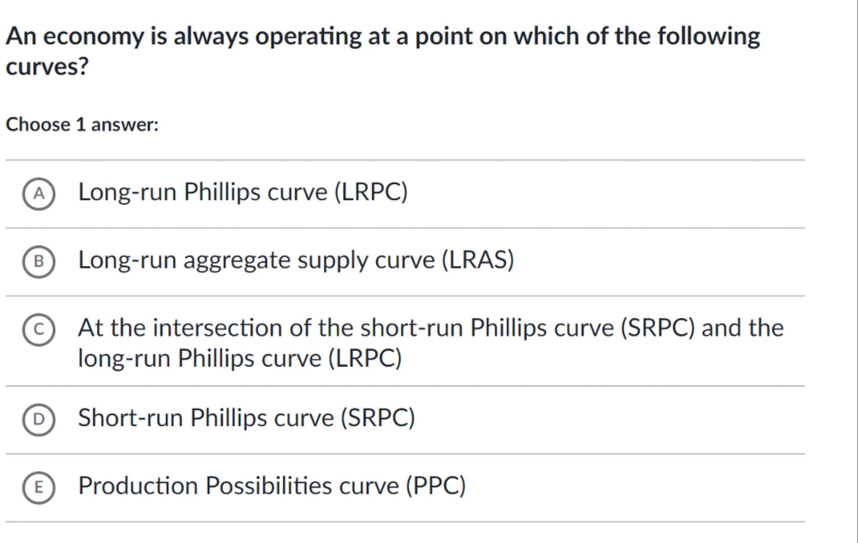Click the "(PPC)" acronym in option E

pos(436,486)
